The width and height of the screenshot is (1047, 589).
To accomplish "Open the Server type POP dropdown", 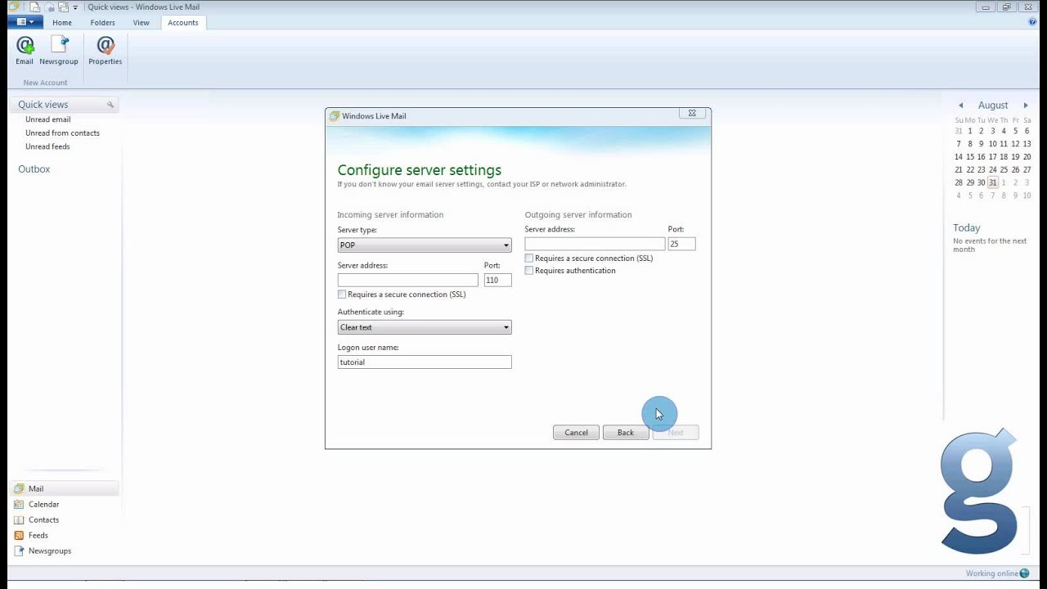I will point(425,245).
